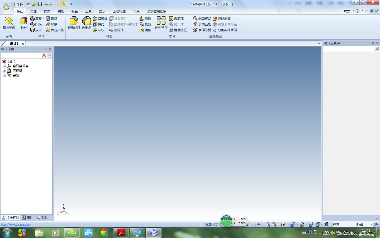Select the 加厚 thicken tool
380x238 pixels.
(52, 24)
